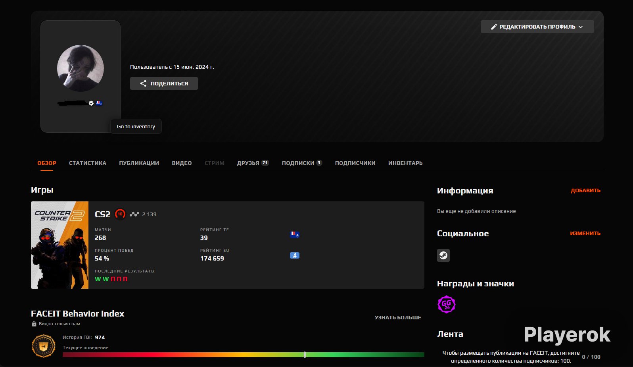Click the Изменить link in Социальное
Screen dimensions: 633x367
tap(585, 233)
